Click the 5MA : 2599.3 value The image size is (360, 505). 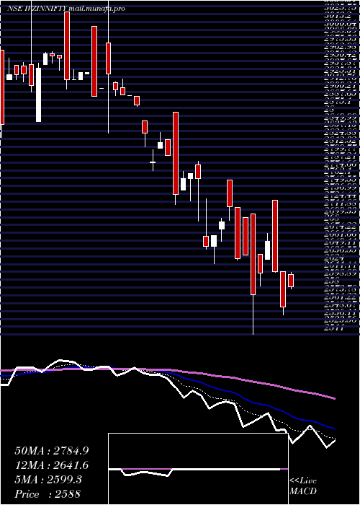pyautogui.click(x=48, y=480)
